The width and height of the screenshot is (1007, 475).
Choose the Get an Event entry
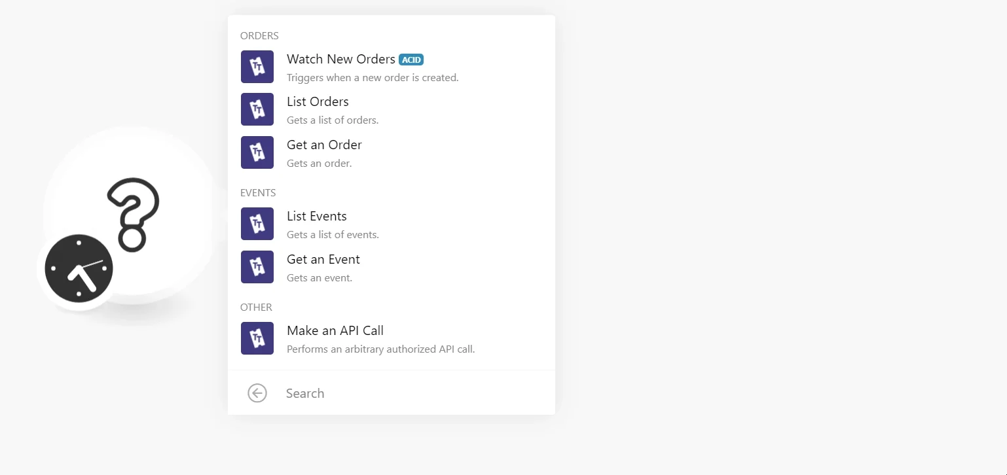[392, 267]
